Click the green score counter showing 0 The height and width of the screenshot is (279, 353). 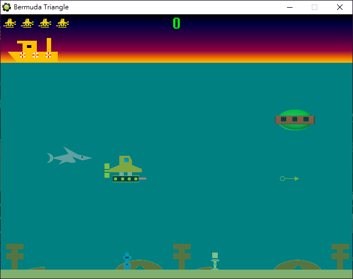pyautogui.click(x=176, y=23)
